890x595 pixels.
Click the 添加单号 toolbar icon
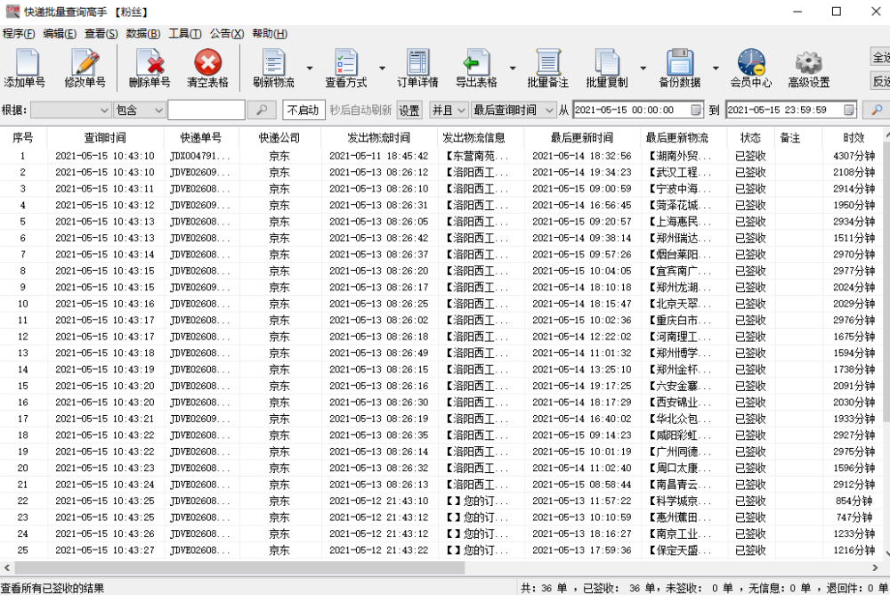(x=25, y=69)
